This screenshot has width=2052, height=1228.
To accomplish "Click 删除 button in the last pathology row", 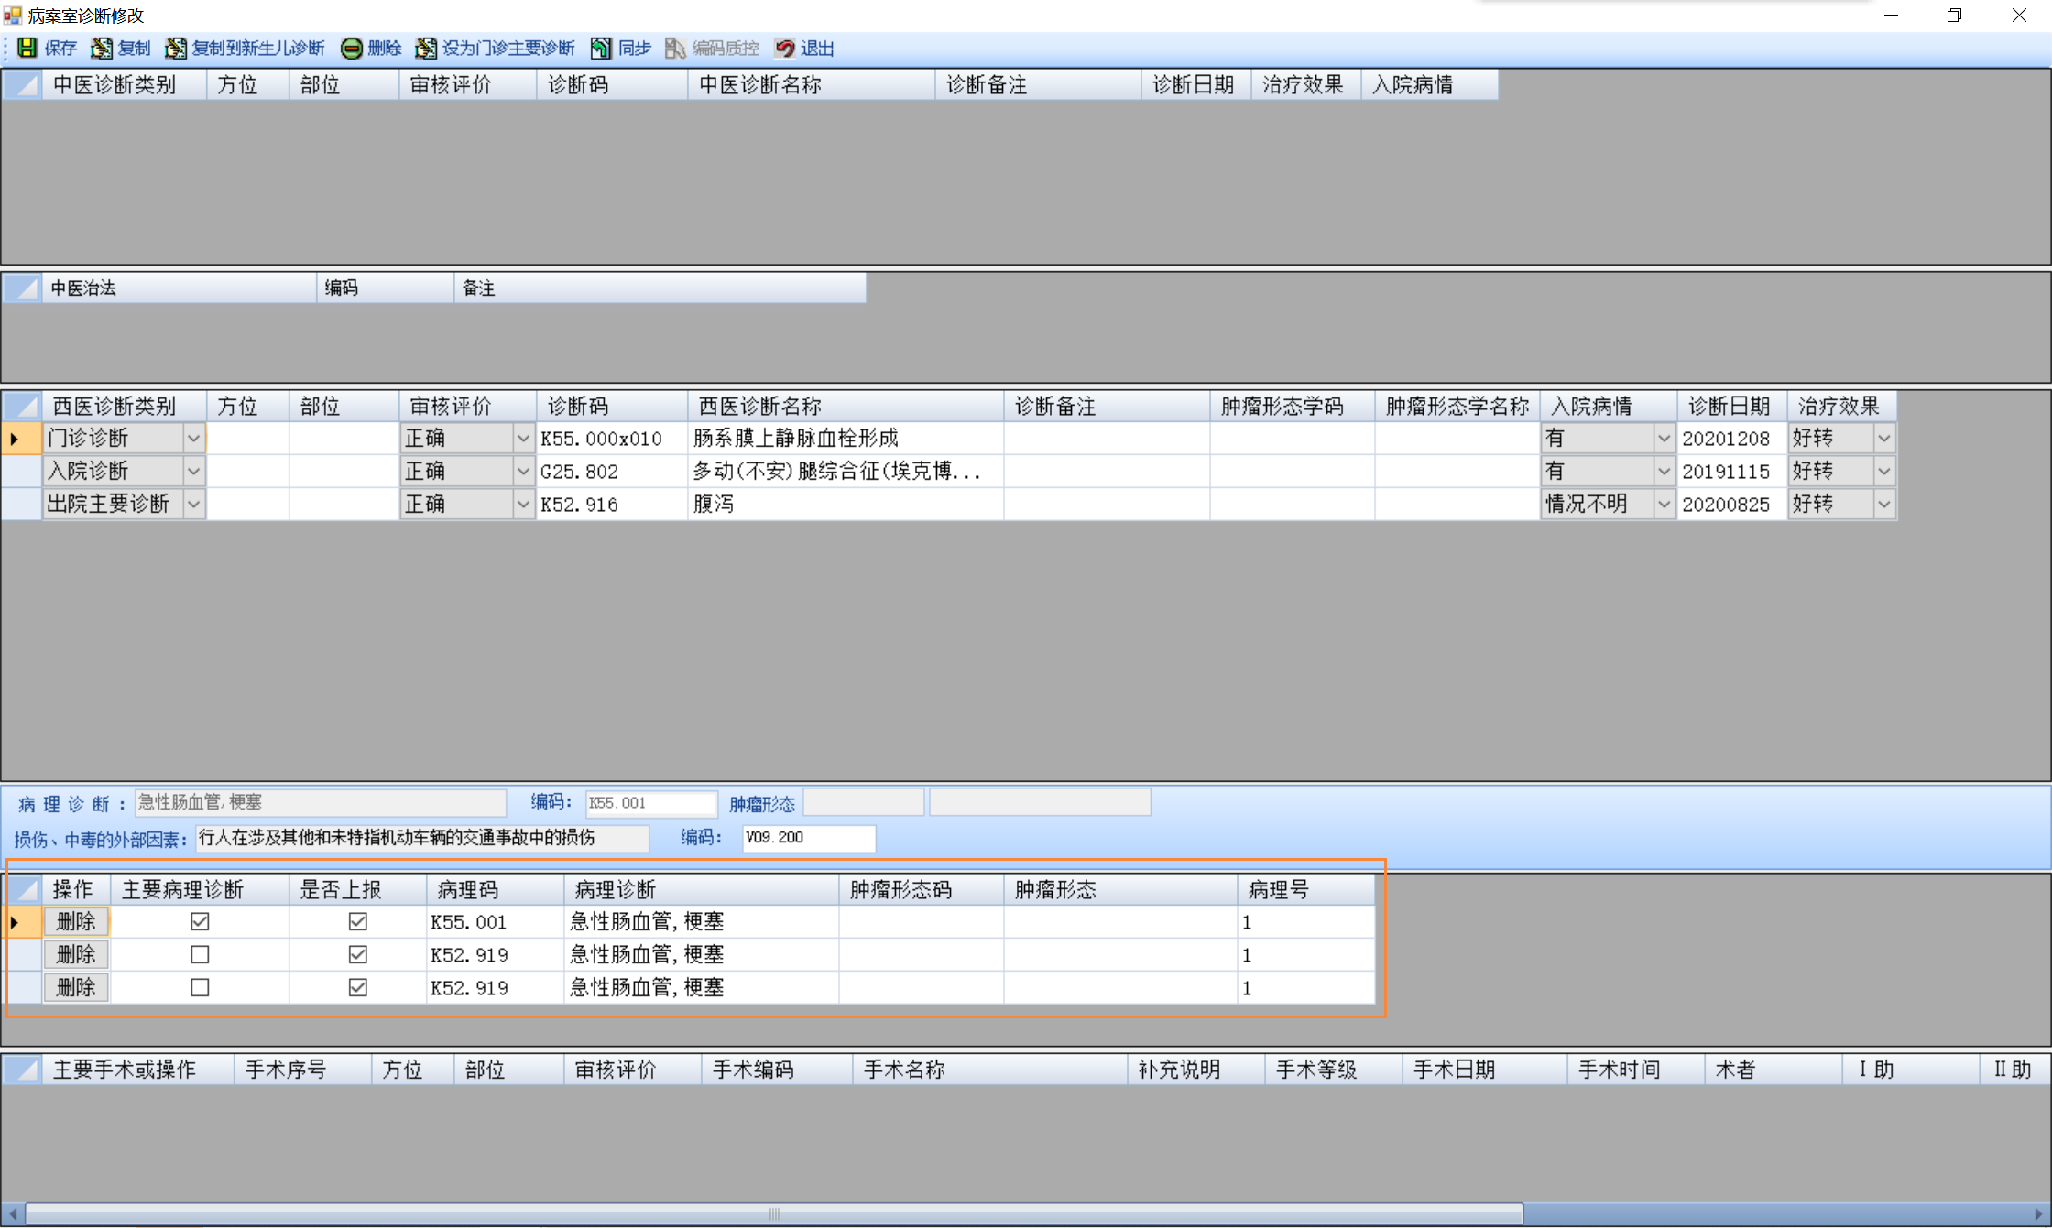I will [76, 987].
